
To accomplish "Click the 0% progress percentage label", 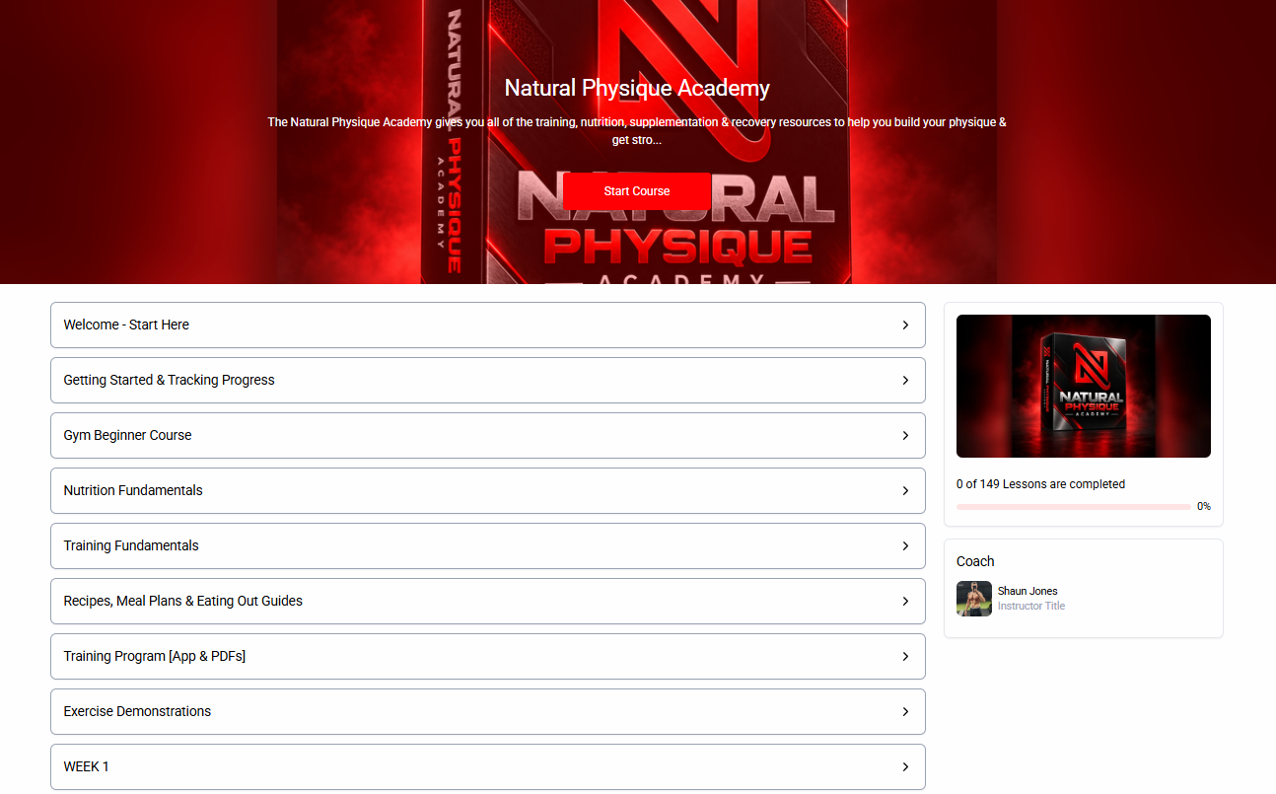I will [x=1204, y=507].
